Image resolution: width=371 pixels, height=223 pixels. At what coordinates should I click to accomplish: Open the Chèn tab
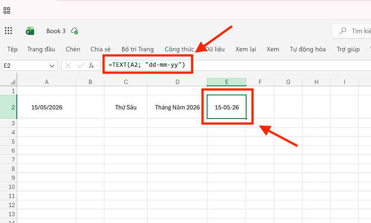tap(73, 49)
